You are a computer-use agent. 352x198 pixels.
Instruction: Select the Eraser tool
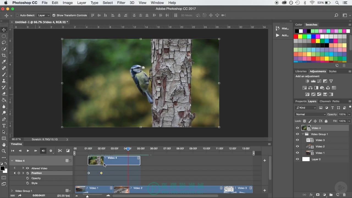pos(4,94)
